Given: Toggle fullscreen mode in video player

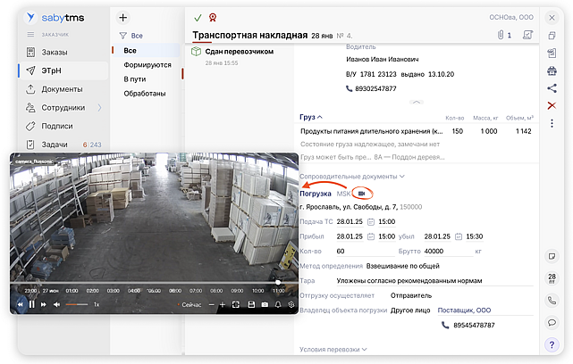Looking at the screenshot, I should coord(236,305).
